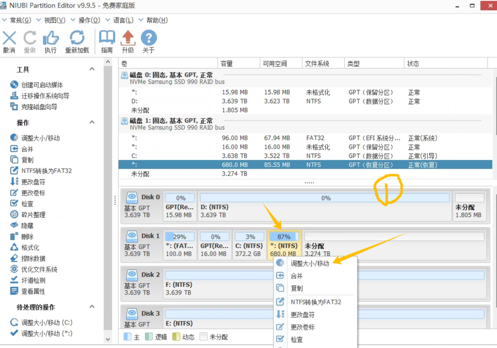This screenshot has width=497, height=348.
Task: Click the 检查 icon in the sidebar
Action: (14, 203)
